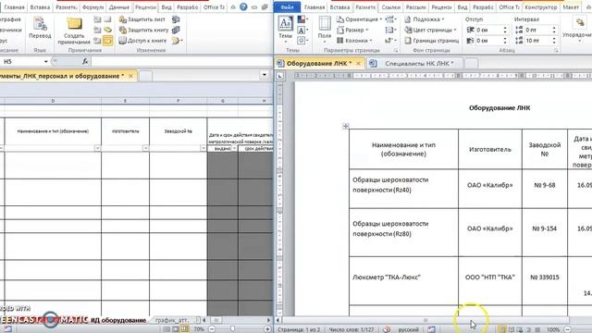592x333 pixels.
Task: Click Excel zoom in plus button
Action: coord(267,329)
